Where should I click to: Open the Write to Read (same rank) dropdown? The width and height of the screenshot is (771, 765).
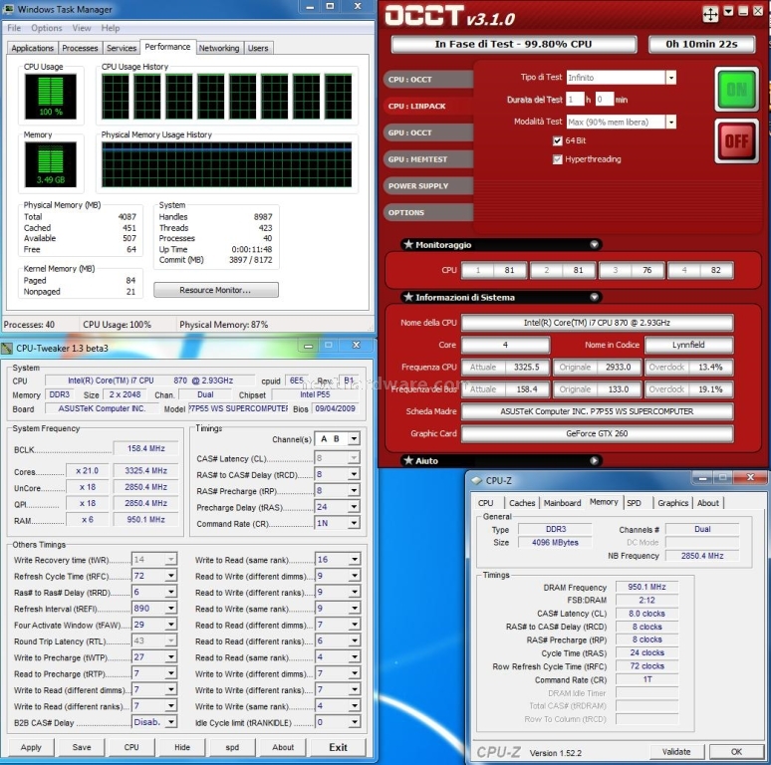(355, 560)
